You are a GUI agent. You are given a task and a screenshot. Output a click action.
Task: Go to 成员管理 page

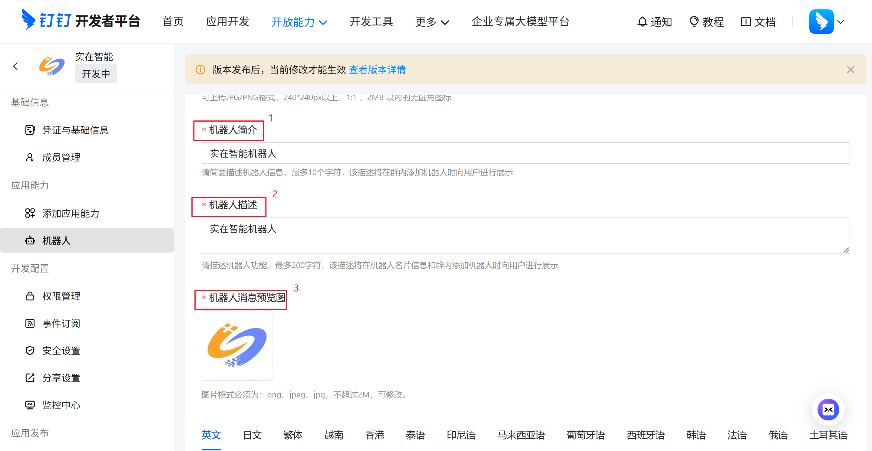tap(61, 158)
